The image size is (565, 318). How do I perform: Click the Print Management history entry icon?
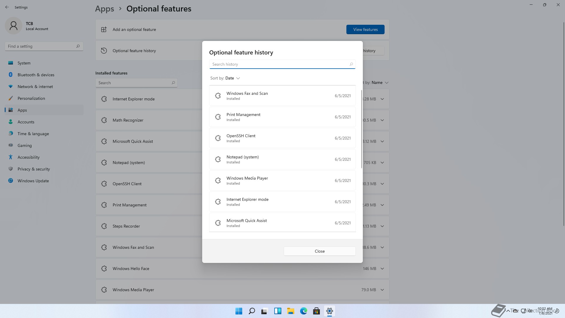[x=218, y=117]
